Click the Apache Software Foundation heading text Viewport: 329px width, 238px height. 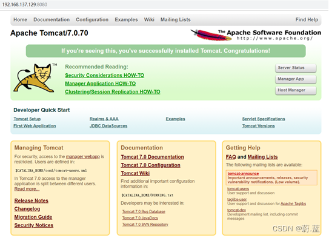[x=274, y=33]
